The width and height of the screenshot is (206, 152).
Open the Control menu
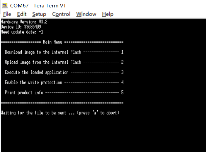[x=61, y=14]
